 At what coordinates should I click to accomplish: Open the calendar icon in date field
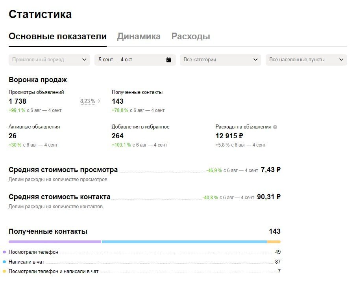pos(168,60)
